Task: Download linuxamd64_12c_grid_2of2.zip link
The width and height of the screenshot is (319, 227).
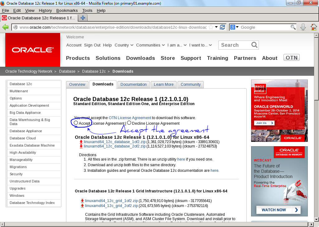Action: [x=111, y=206]
